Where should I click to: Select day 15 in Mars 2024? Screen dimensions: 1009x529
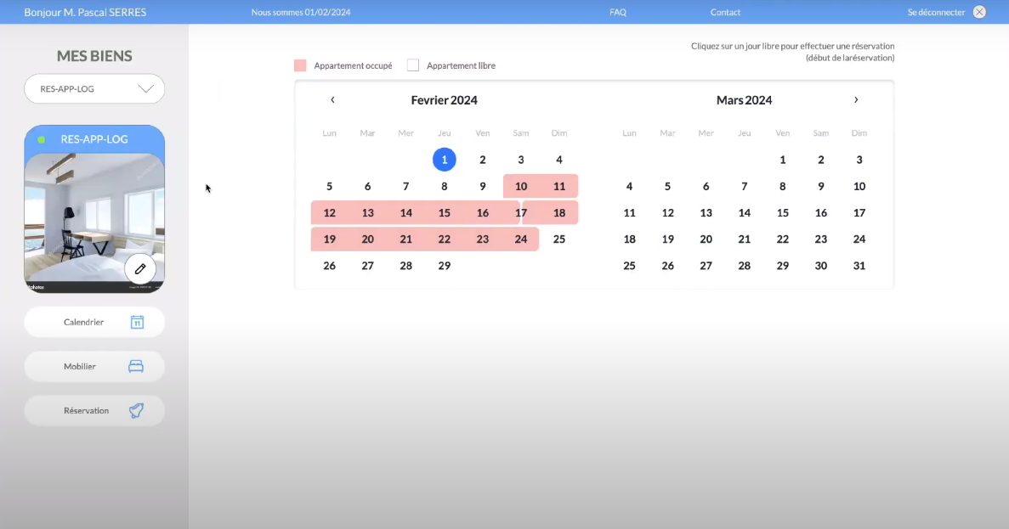(782, 213)
